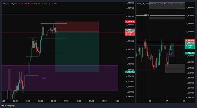Click the date 28 on the 1h time axis
Viewport: 197px width, 108px height.
[x=184, y=101]
